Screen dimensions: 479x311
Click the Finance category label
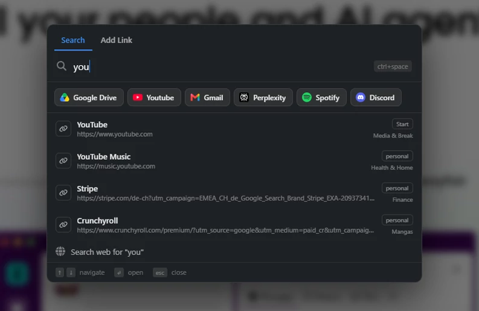point(403,199)
